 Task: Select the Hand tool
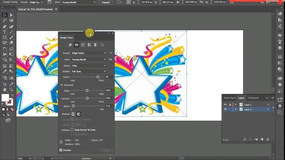pos(4,89)
